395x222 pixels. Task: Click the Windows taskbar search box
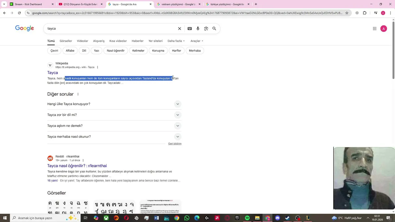pos(45,218)
